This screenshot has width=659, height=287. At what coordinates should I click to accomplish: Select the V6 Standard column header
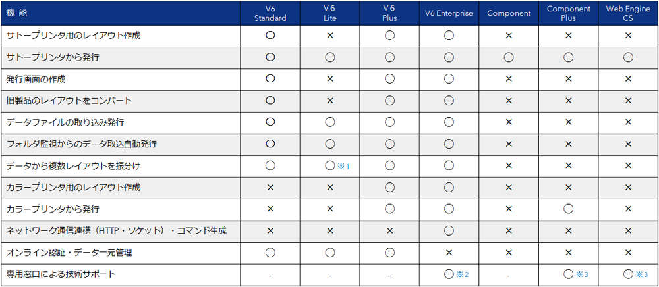click(270, 13)
